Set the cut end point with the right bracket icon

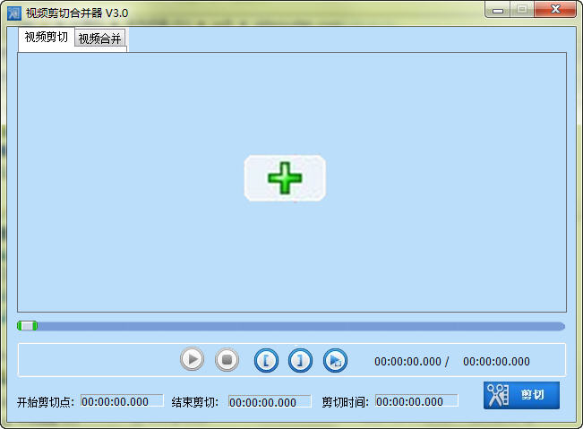coord(300,360)
